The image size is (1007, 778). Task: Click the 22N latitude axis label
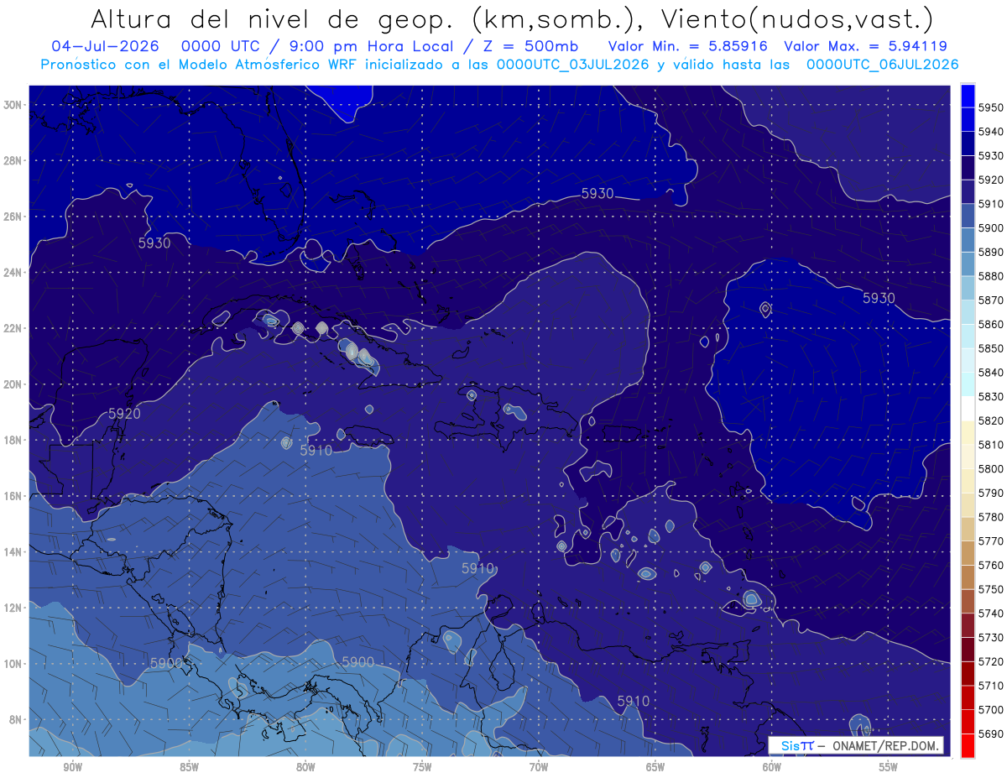(x=12, y=328)
